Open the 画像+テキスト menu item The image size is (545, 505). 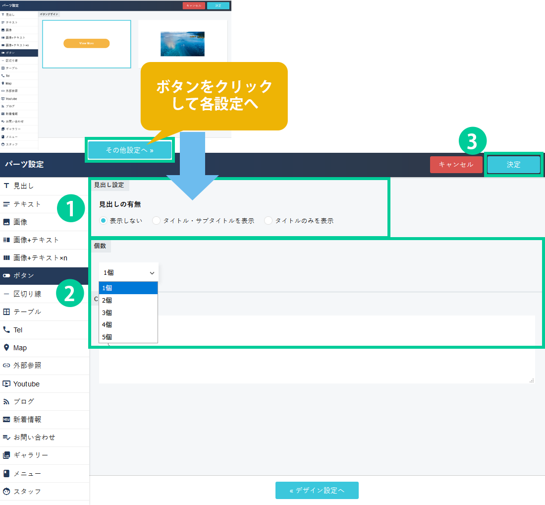(x=36, y=240)
